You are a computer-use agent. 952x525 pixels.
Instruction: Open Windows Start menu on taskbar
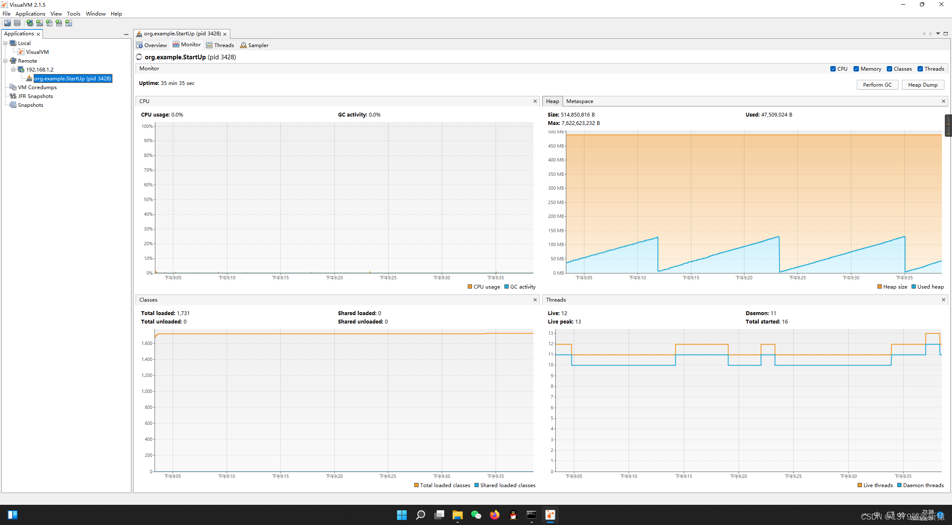pyautogui.click(x=402, y=515)
